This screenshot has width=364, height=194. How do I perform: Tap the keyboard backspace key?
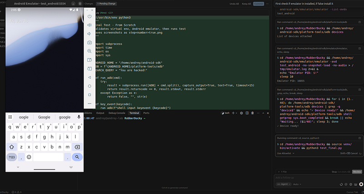pos(77,147)
